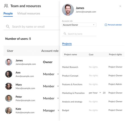Click Peter@example.com email
The height and width of the screenshot is (121, 125).
tap(25, 100)
